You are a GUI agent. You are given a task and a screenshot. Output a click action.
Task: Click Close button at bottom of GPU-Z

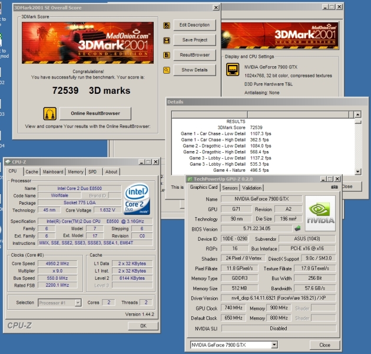pos(324,345)
